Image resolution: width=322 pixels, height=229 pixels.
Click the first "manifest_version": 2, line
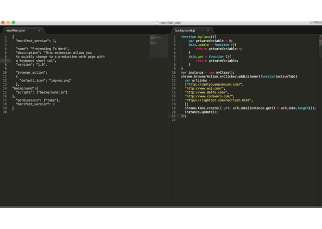click(x=36, y=41)
